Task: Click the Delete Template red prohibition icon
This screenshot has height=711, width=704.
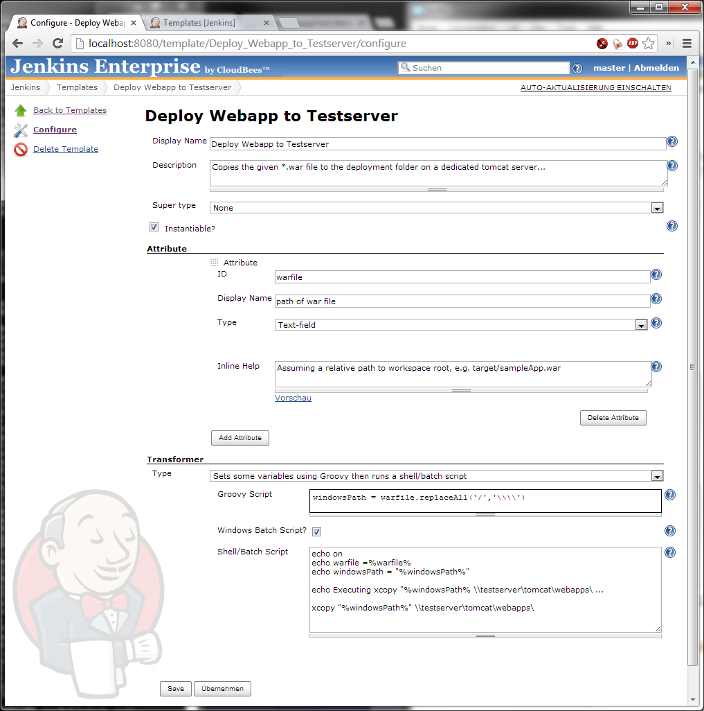Action: (x=21, y=149)
